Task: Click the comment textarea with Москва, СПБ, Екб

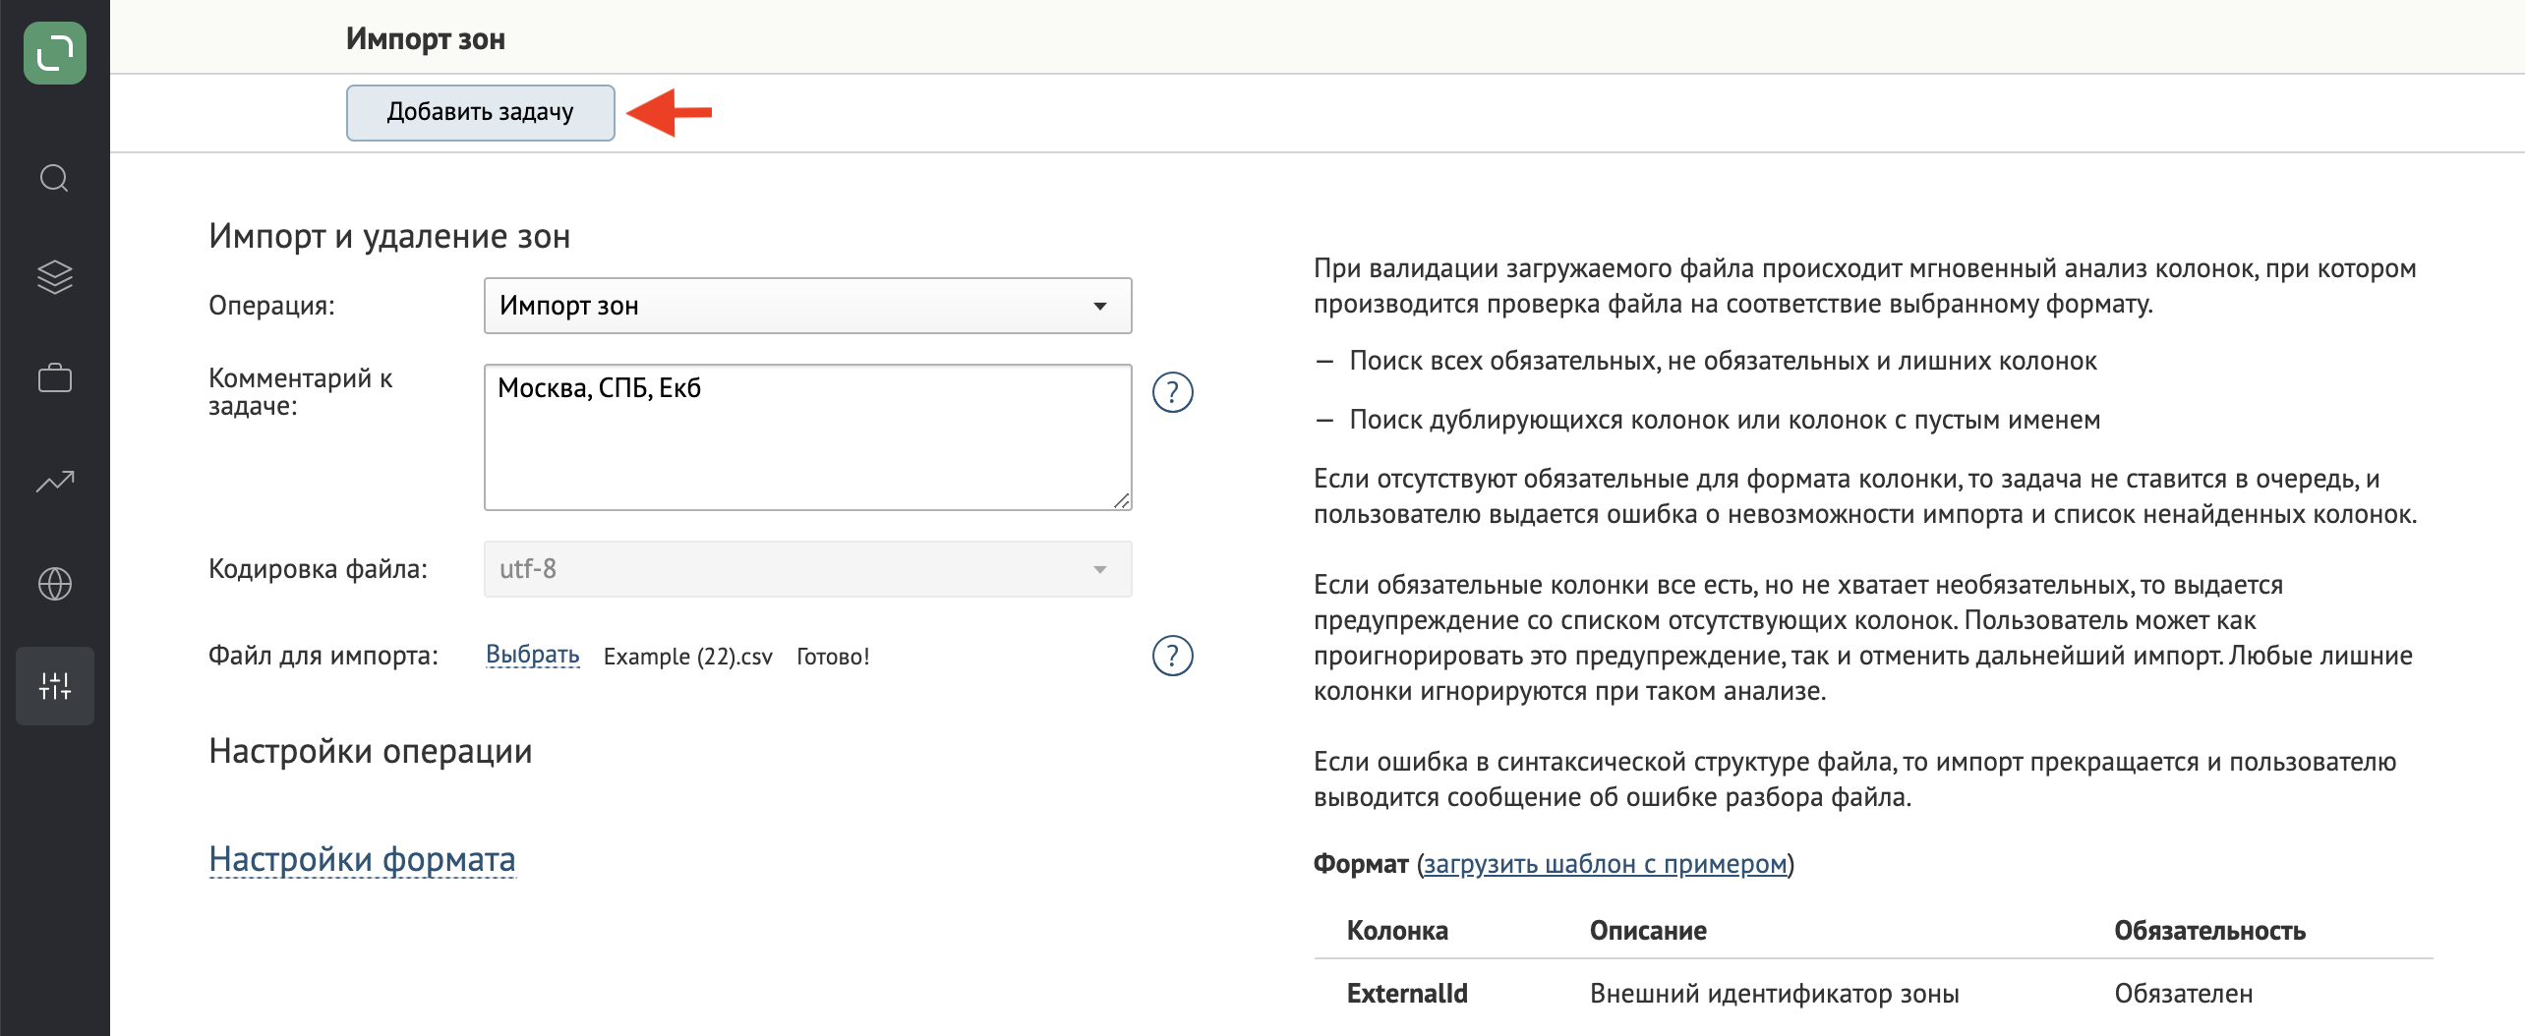Action: [x=808, y=437]
